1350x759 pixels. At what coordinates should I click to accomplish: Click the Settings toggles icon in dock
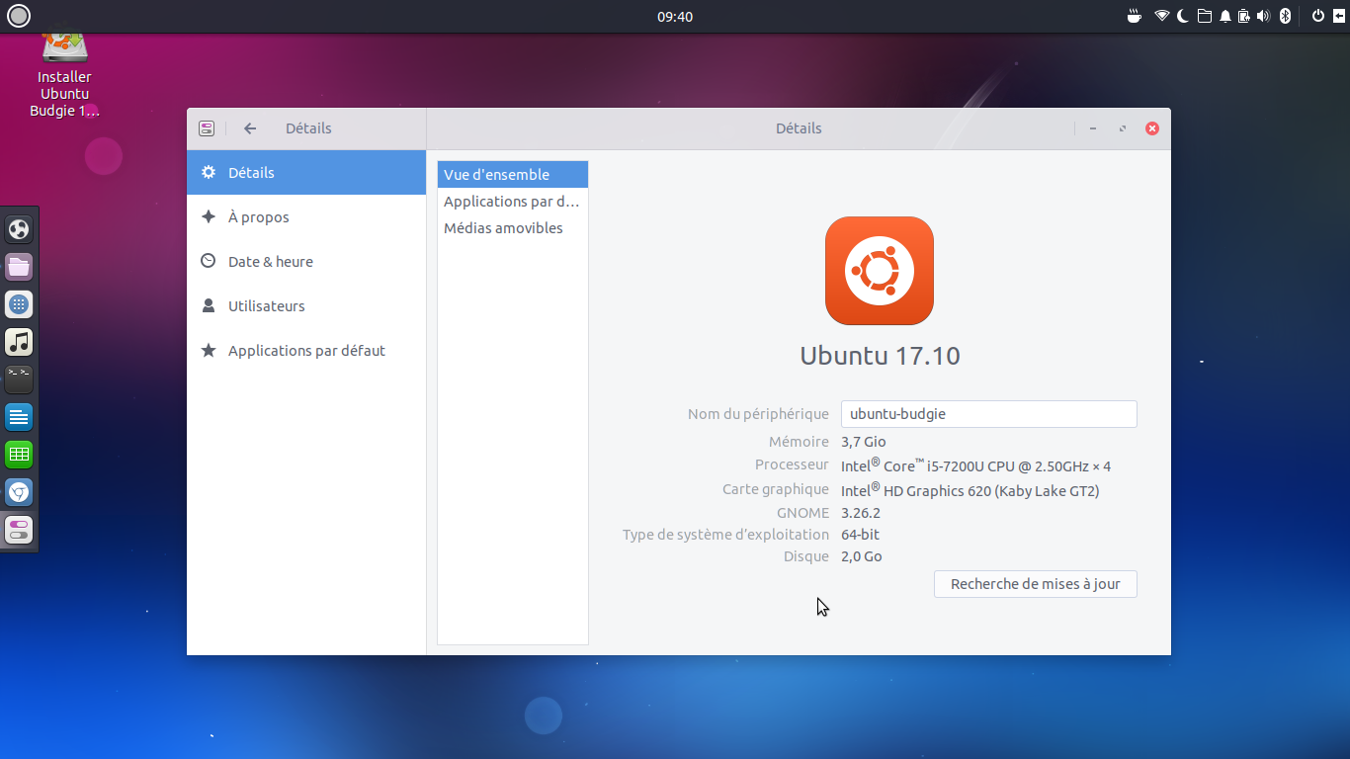19,530
